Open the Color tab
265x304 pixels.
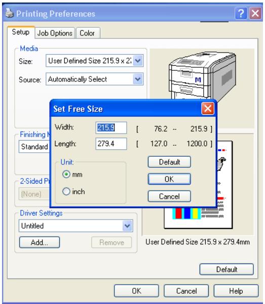[87, 33]
